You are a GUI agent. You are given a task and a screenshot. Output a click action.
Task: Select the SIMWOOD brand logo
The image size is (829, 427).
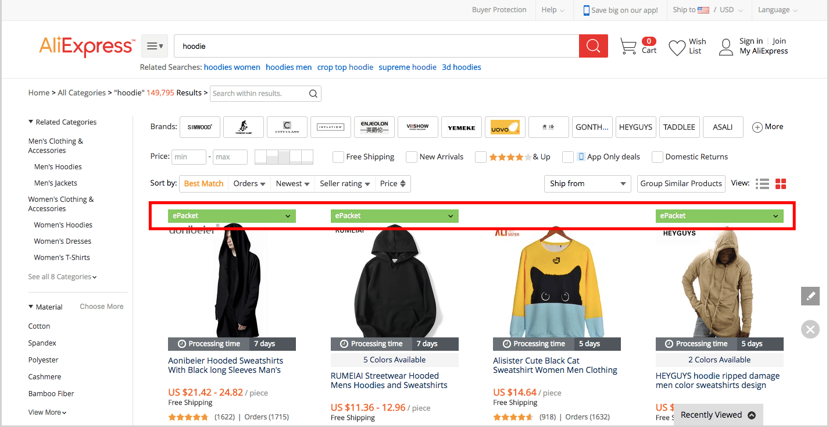[x=200, y=127]
